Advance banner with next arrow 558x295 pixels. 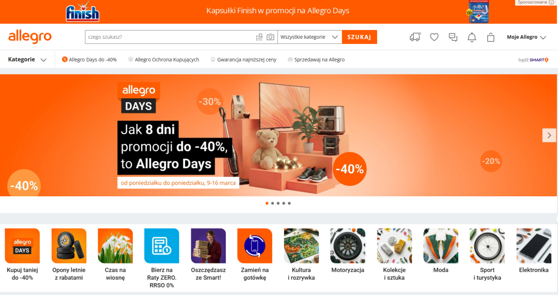pyautogui.click(x=549, y=135)
